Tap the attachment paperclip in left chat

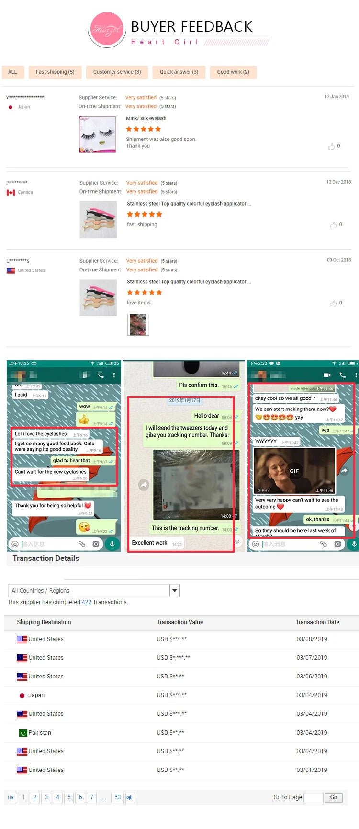82,544
